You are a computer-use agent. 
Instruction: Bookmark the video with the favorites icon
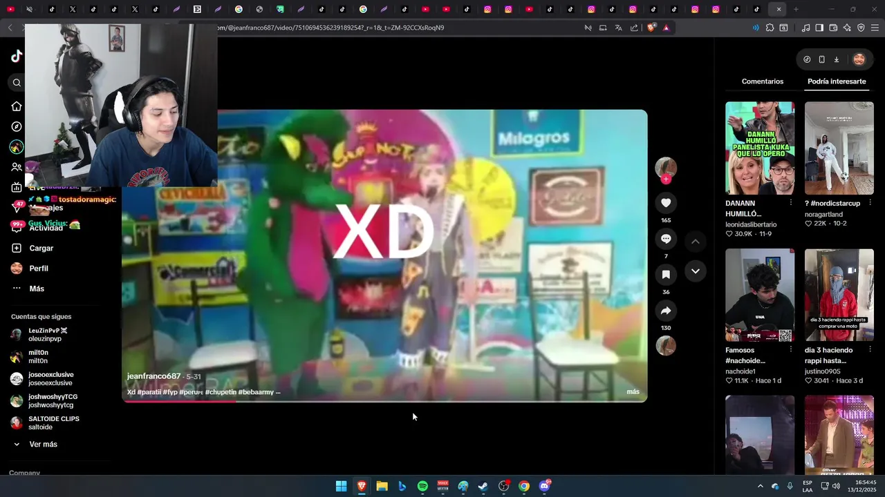666,275
